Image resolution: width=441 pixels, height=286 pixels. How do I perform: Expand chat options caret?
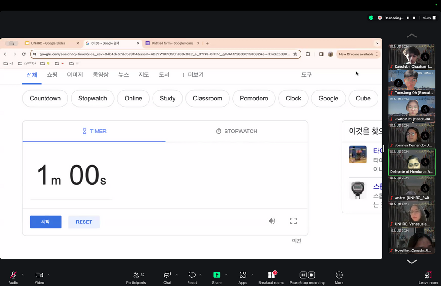pos(176,275)
